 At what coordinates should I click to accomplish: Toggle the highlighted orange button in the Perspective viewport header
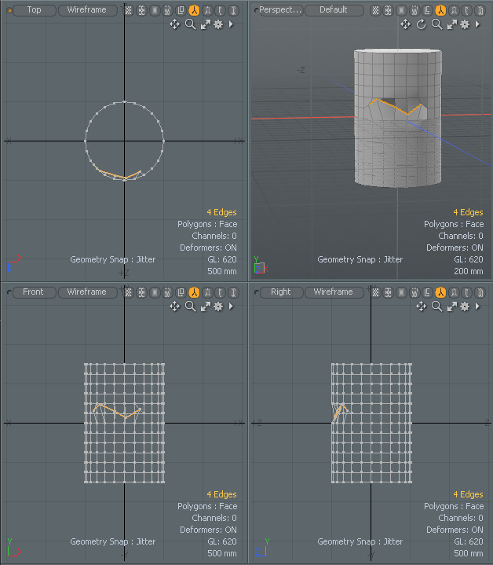click(440, 10)
